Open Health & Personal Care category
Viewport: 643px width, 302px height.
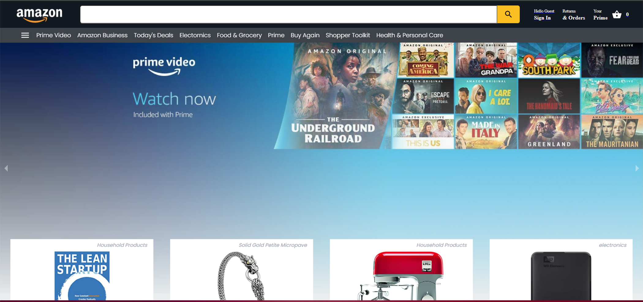(x=409, y=35)
